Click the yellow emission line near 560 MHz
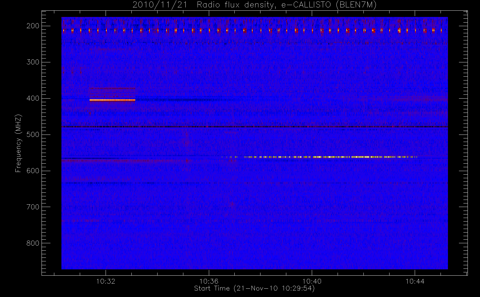Image resolution: width=480 pixels, height=297 pixels. click(x=319, y=157)
